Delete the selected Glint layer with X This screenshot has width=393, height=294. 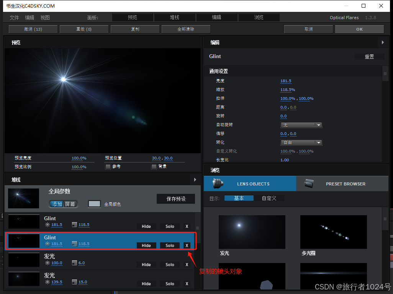click(187, 245)
